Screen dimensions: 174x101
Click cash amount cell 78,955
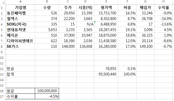[x=106, y=69]
